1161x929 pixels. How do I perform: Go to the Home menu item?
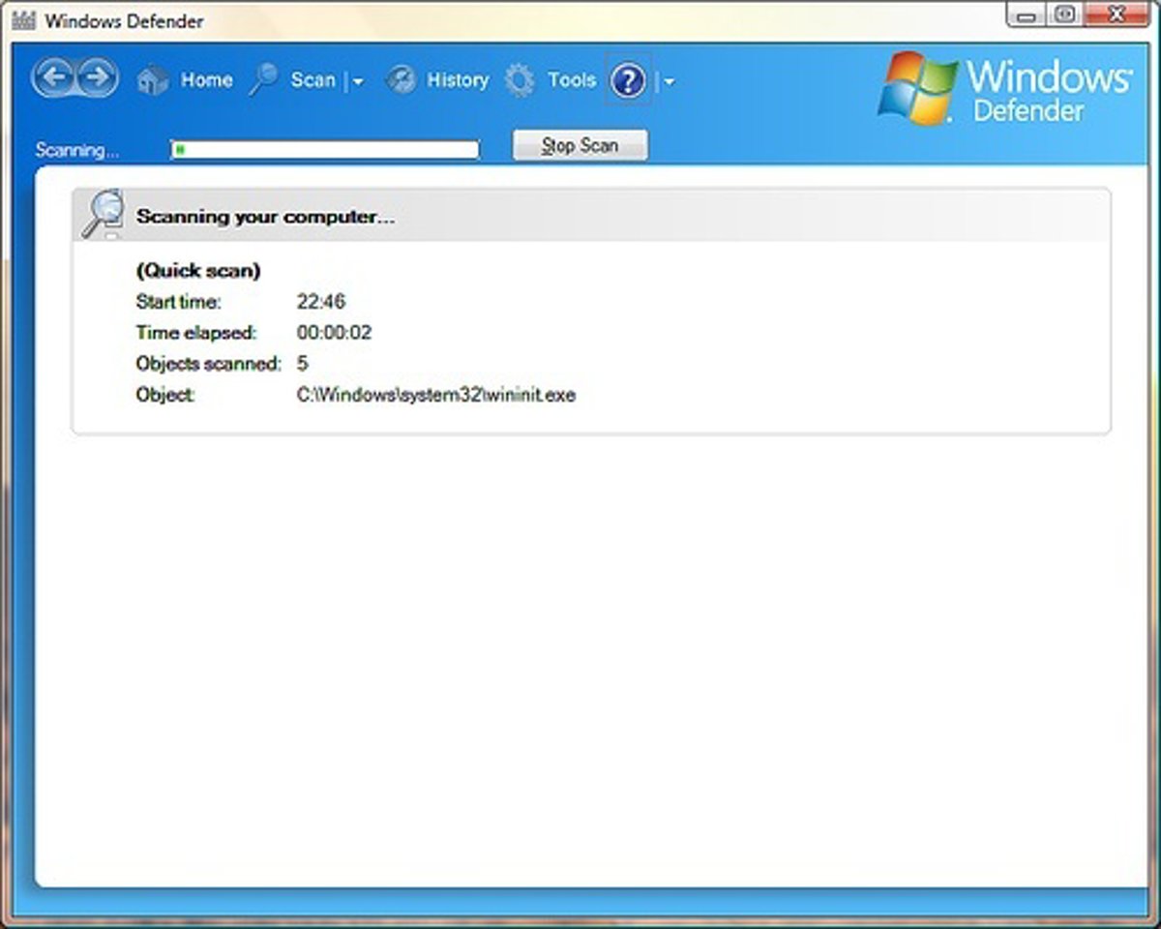(x=206, y=80)
